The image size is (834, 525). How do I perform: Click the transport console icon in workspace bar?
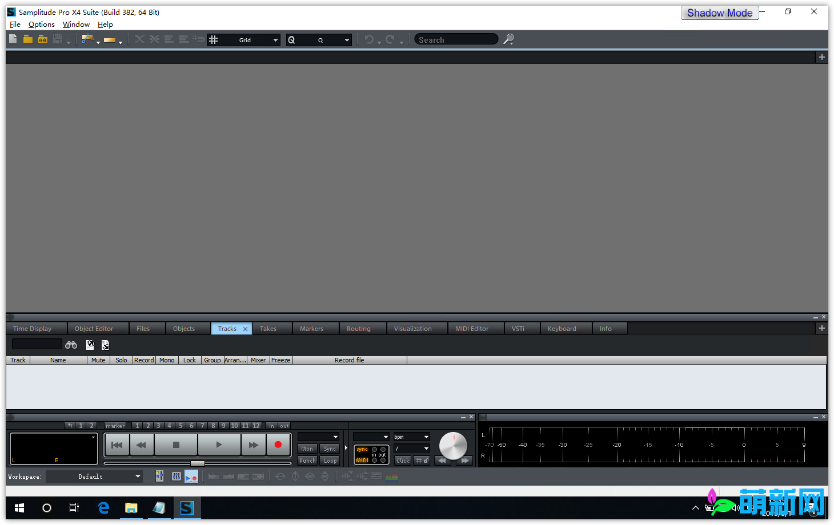(191, 476)
